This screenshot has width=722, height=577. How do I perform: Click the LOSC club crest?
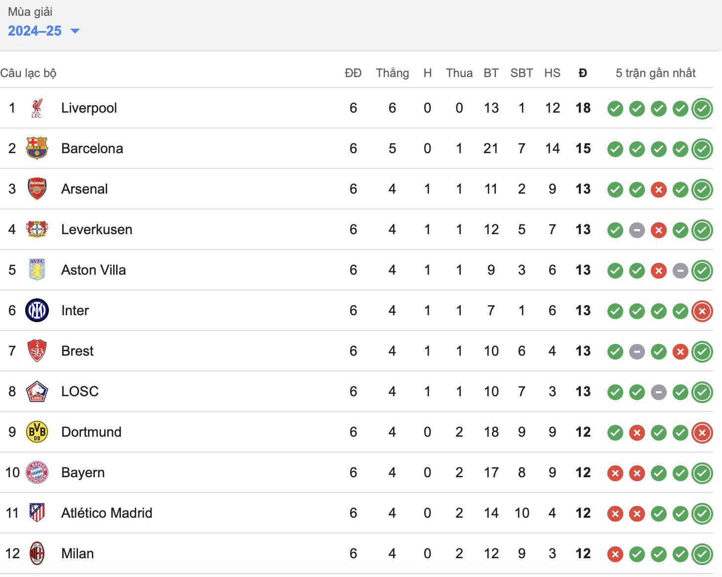tap(37, 391)
